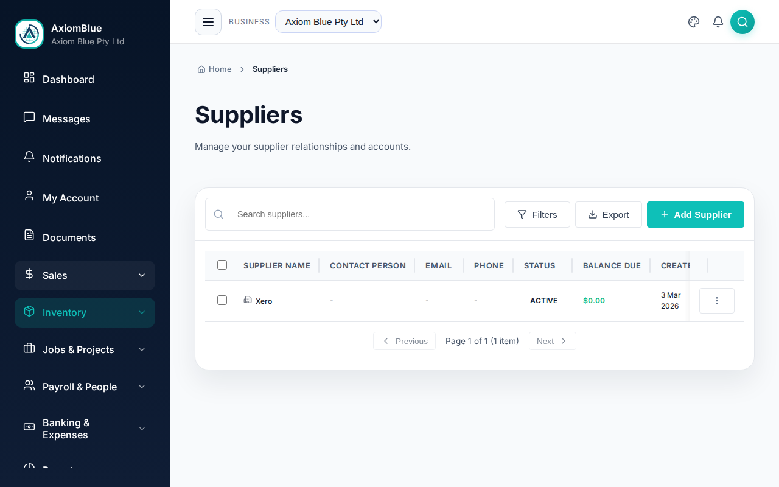Check the Xero row checkbox
Viewport: 779px width, 487px height.
(222, 300)
